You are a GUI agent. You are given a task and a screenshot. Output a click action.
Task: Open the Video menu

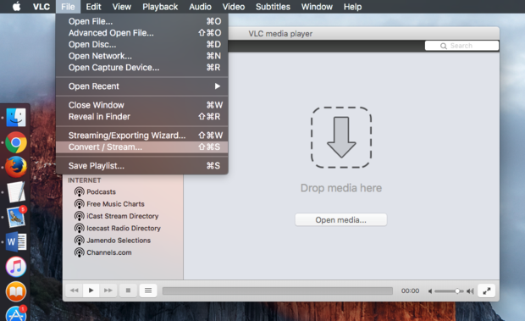click(x=234, y=7)
